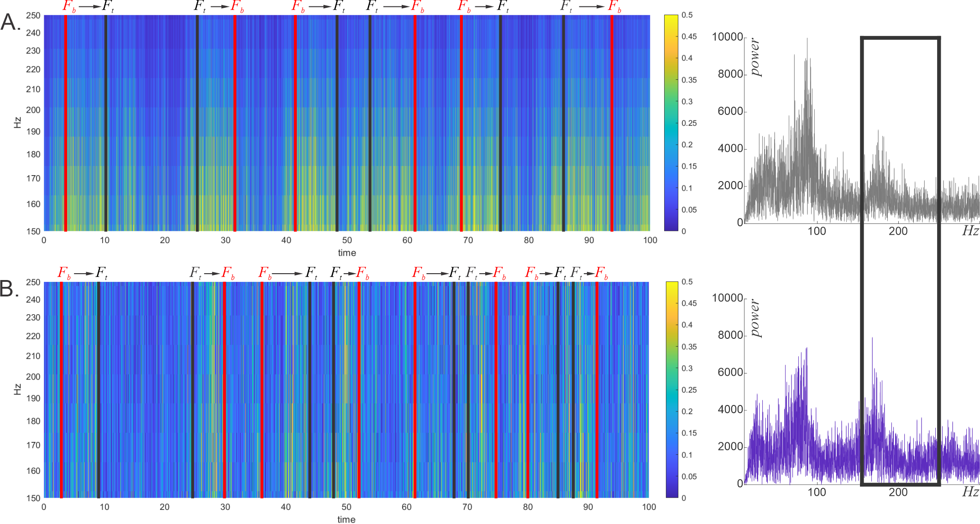Viewport: 980px width, 524px height.
Task: Click the 'time' axis label under panel A
Action: 347,253
